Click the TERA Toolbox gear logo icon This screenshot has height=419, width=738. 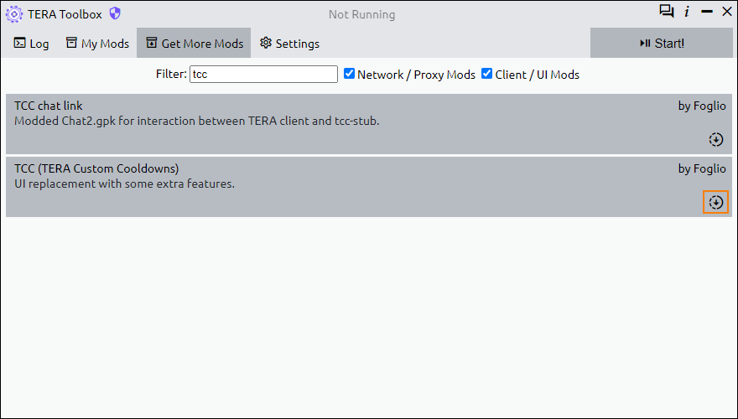tap(14, 14)
